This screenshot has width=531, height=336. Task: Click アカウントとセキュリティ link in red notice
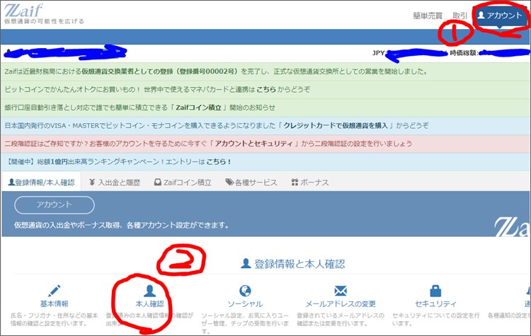[x=253, y=144]
